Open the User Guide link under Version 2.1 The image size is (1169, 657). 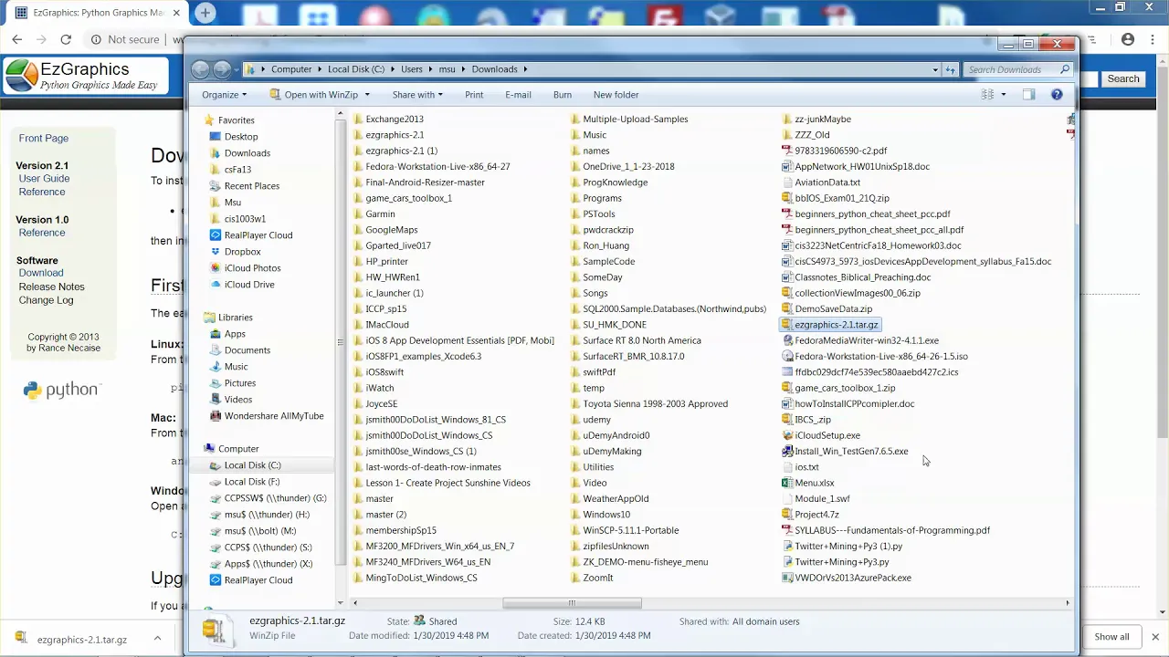click(x=44, y=179)
